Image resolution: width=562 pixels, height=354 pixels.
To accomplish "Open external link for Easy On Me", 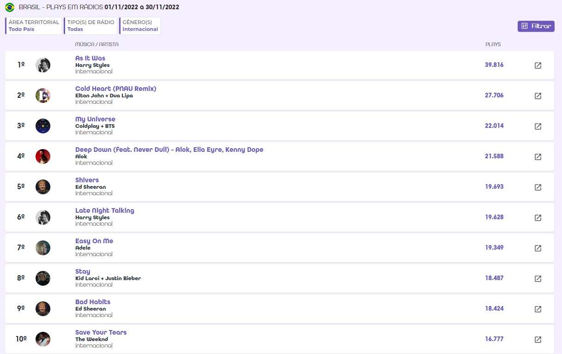I will pyautogui.click(x=538, y=248).
